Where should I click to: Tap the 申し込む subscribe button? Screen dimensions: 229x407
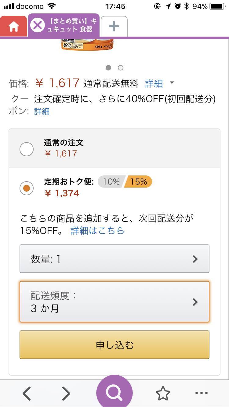click(114, 345)
